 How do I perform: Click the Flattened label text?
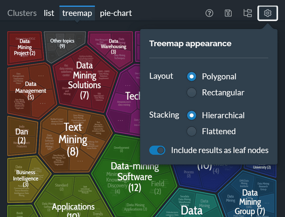pos(219,131)
